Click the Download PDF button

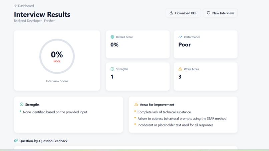(183, 13)
